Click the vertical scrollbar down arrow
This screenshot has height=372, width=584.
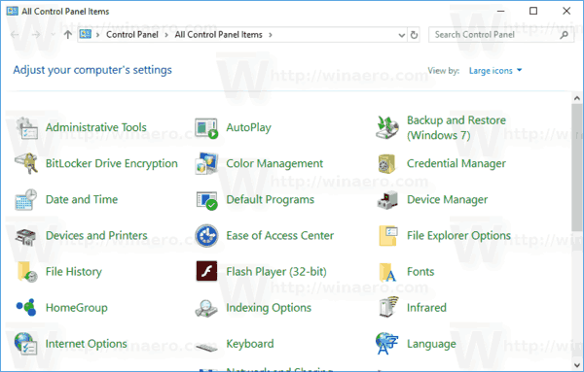[577, 364]
